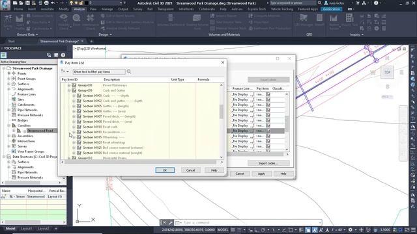Image resolution: width=417 pixels, height=234 pixels.
Task: Toggle MODEL space button in status bar
Action: click(223, 229)
